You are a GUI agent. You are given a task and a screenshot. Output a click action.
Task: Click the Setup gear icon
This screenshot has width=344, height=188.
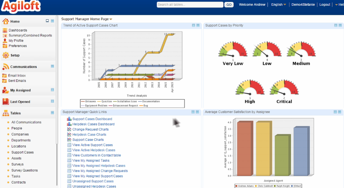tap(5, 55)
